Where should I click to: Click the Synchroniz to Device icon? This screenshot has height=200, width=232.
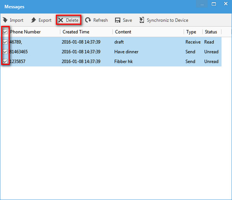[142, 20]
